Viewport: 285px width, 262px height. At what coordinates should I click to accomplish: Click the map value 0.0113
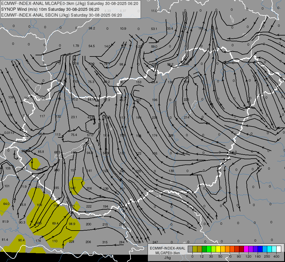pyautogui.click(x=9, y=133)
